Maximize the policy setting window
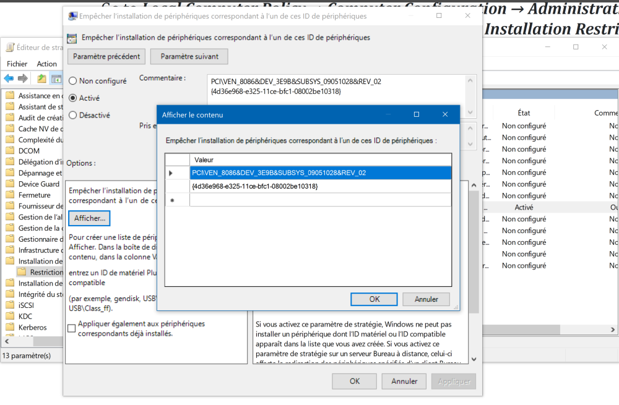This screenshot has width=619, height=405. coord(439,16)
